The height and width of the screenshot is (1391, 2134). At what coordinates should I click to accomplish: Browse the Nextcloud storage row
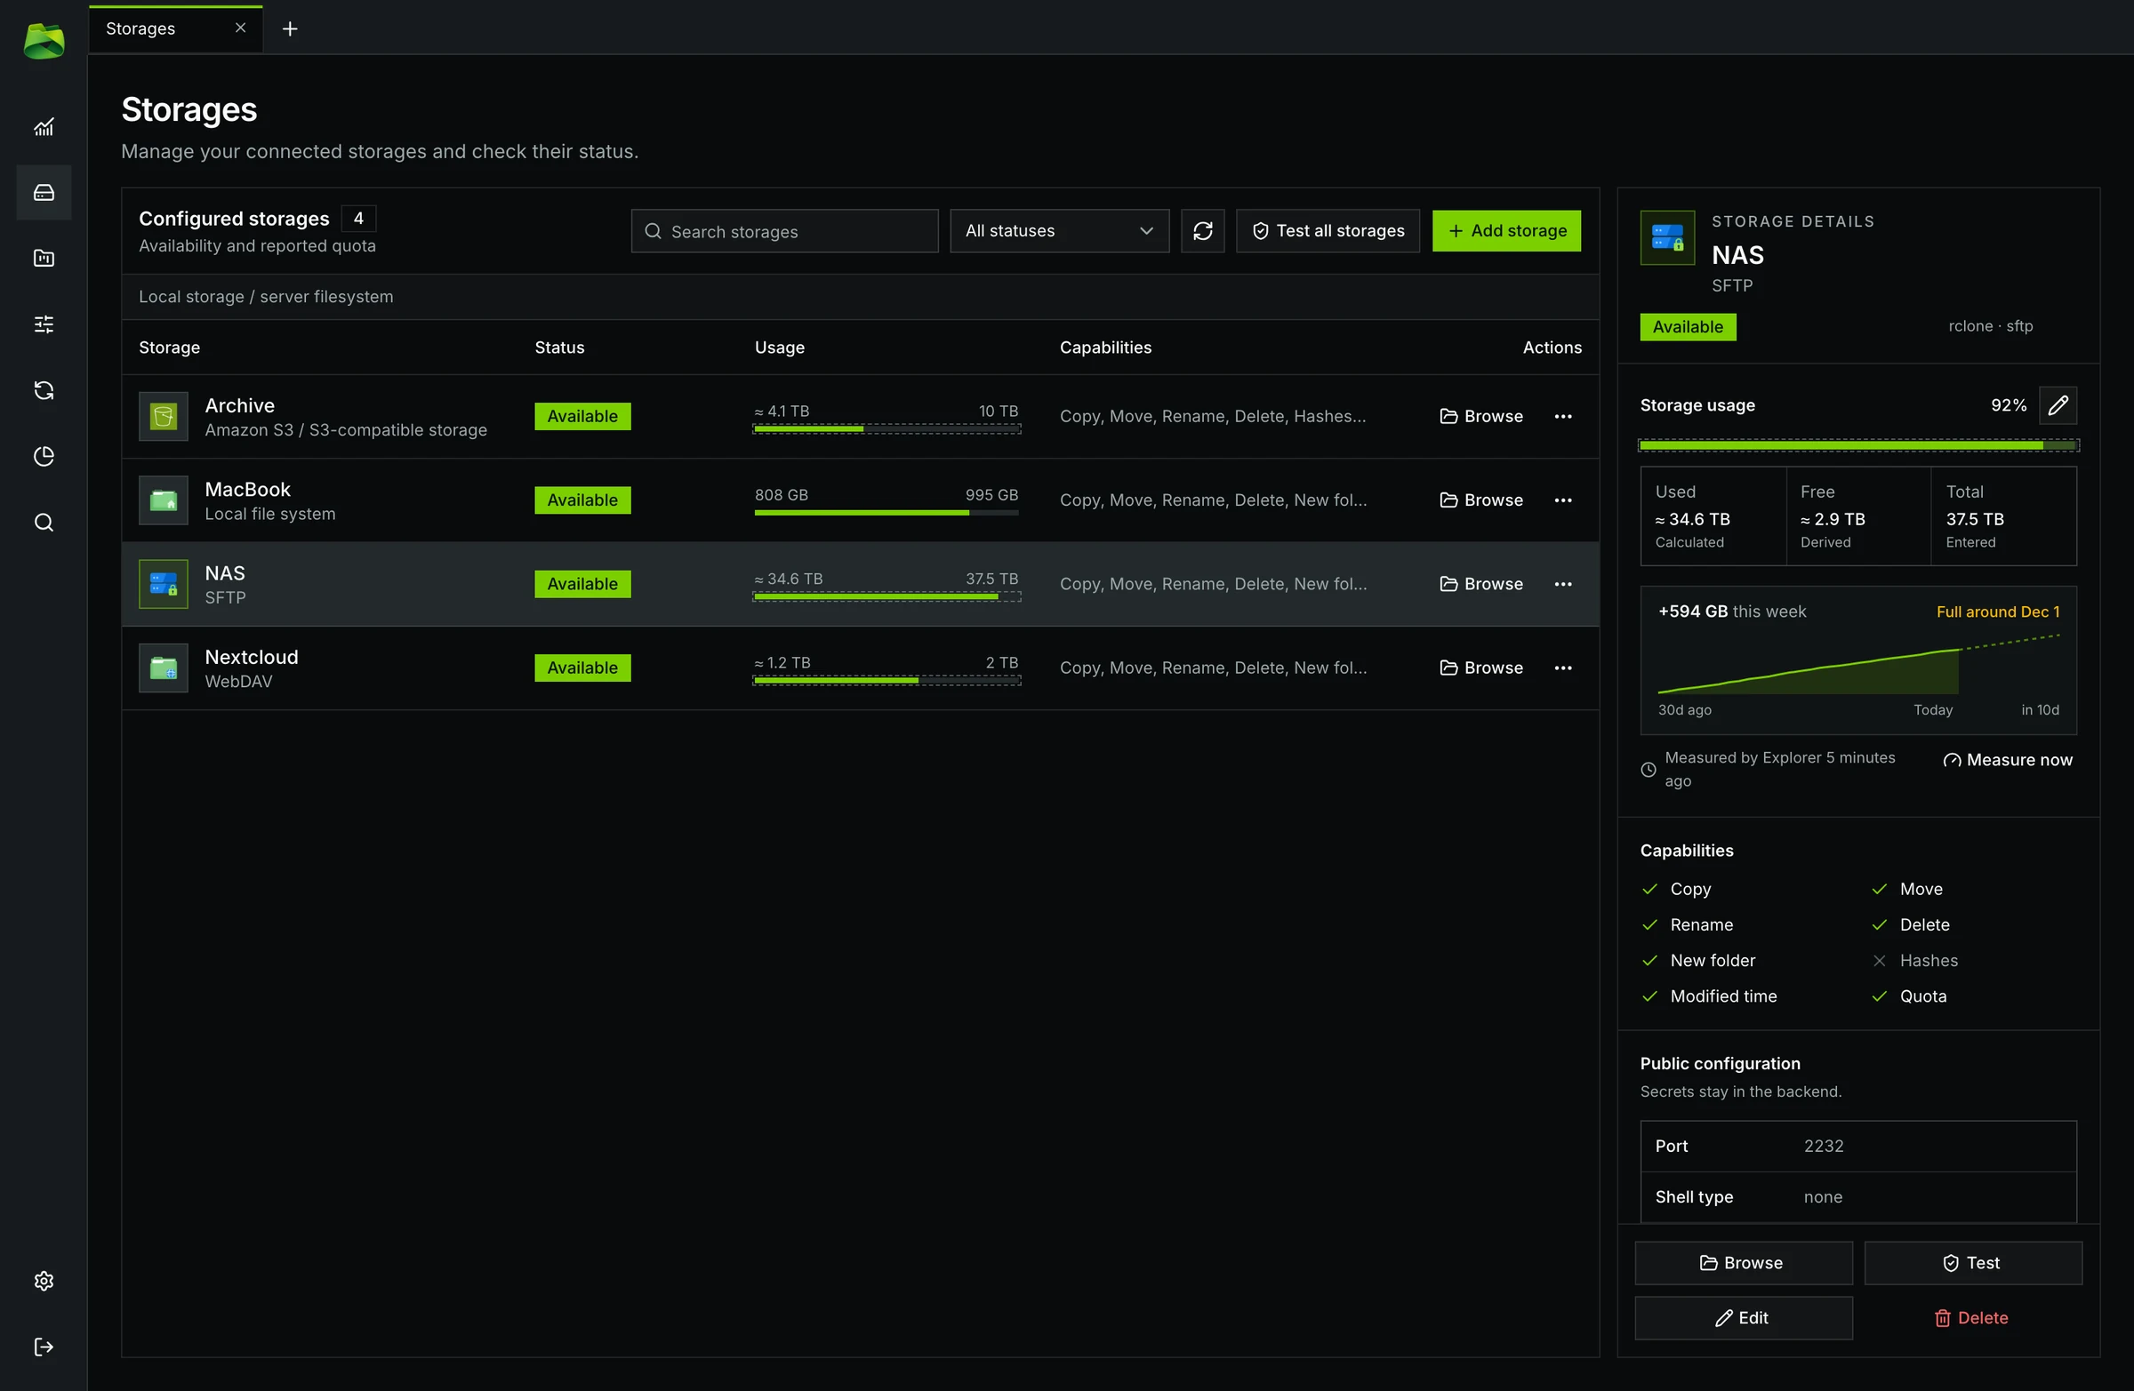(x=1481, y=668)
